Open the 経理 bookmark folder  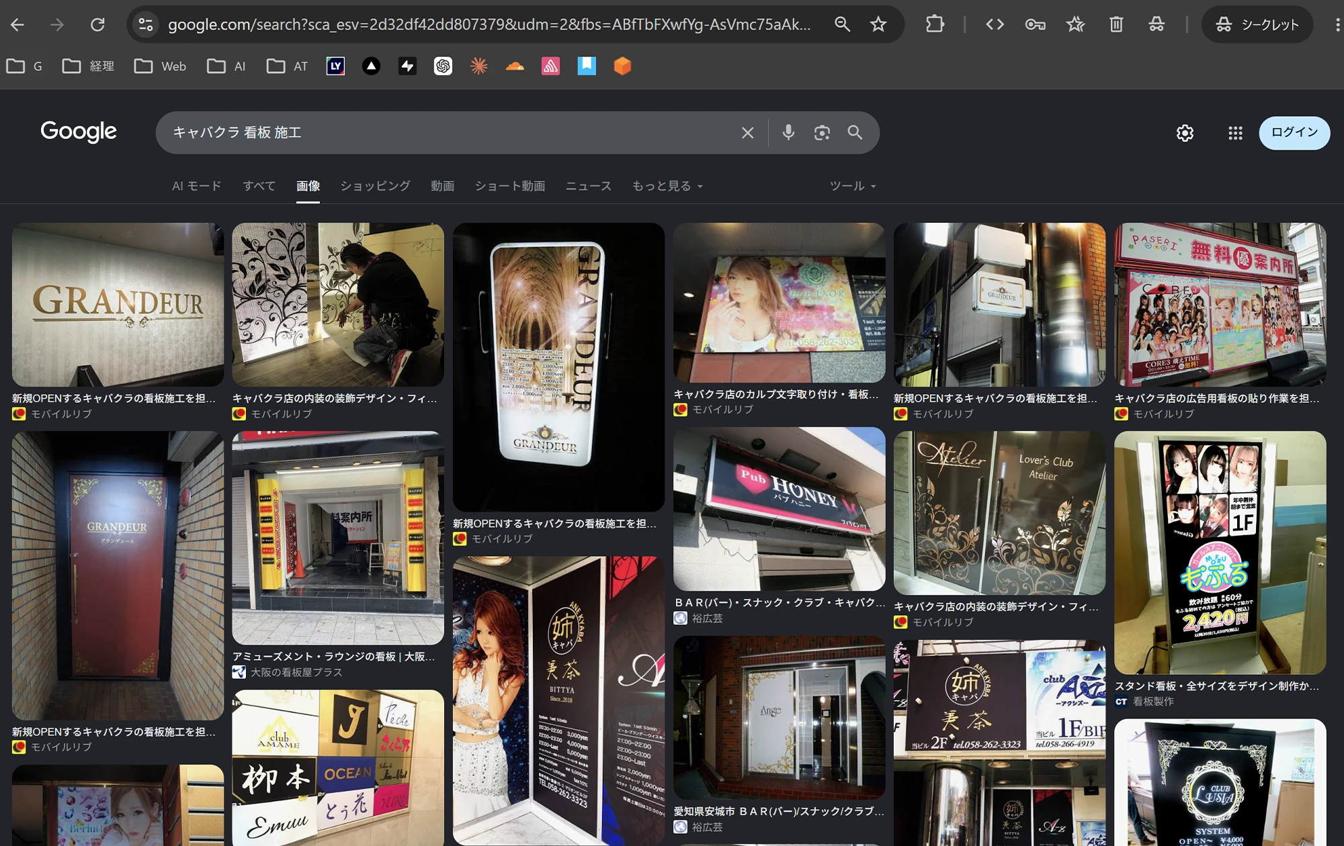click(x=88, y=66)
